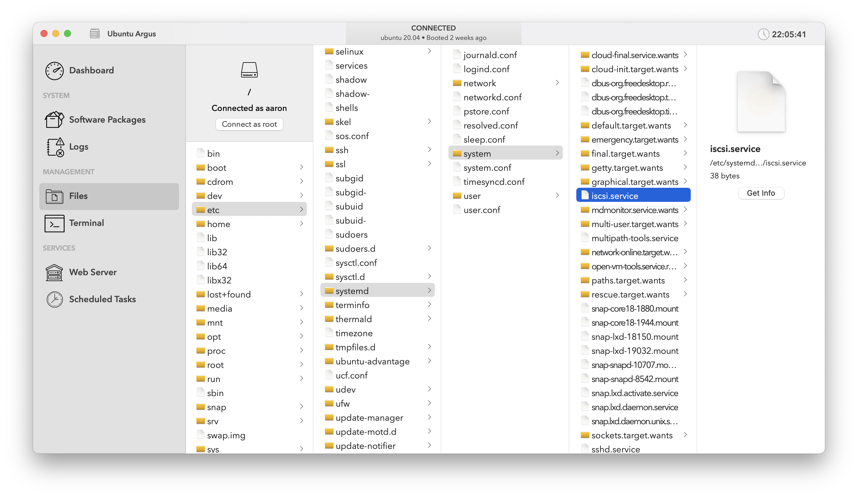Expand the network folder chevron

click(x=557, y=83)
